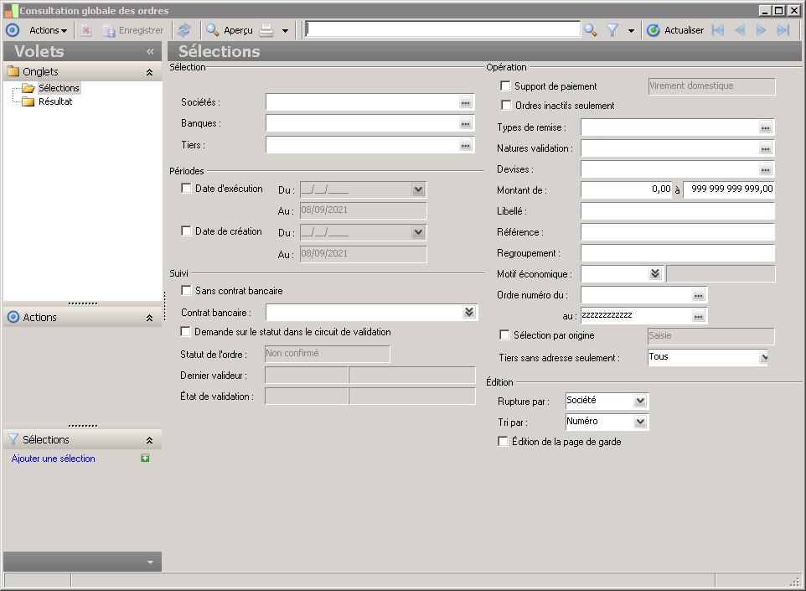Click the green add selection plus icon
Image resolution: width=806 pixels, height=591 pixels.
click(x=145, y=459)
